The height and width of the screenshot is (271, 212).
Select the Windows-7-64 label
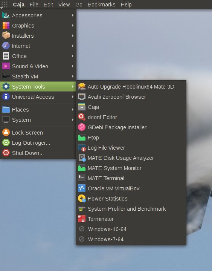coord(106,239)
